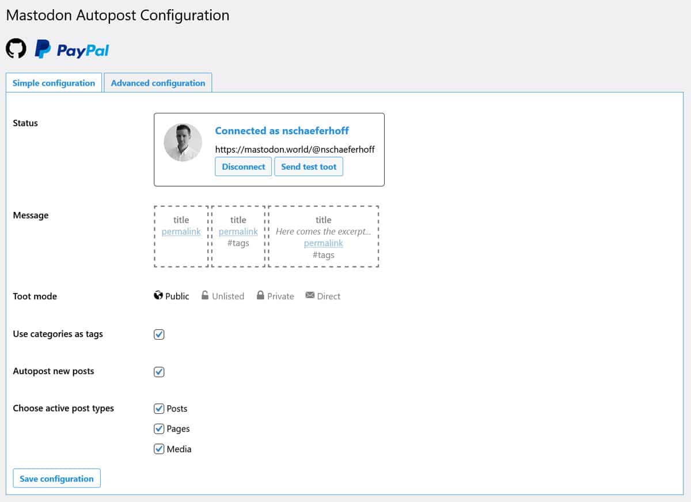Choose the Private padlock toot mode
Screen dimensions: 691x502
coord(275,296)
